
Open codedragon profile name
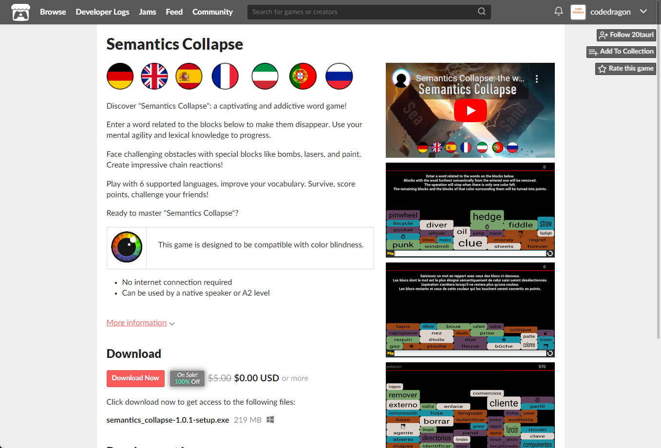tap(610, 12)
